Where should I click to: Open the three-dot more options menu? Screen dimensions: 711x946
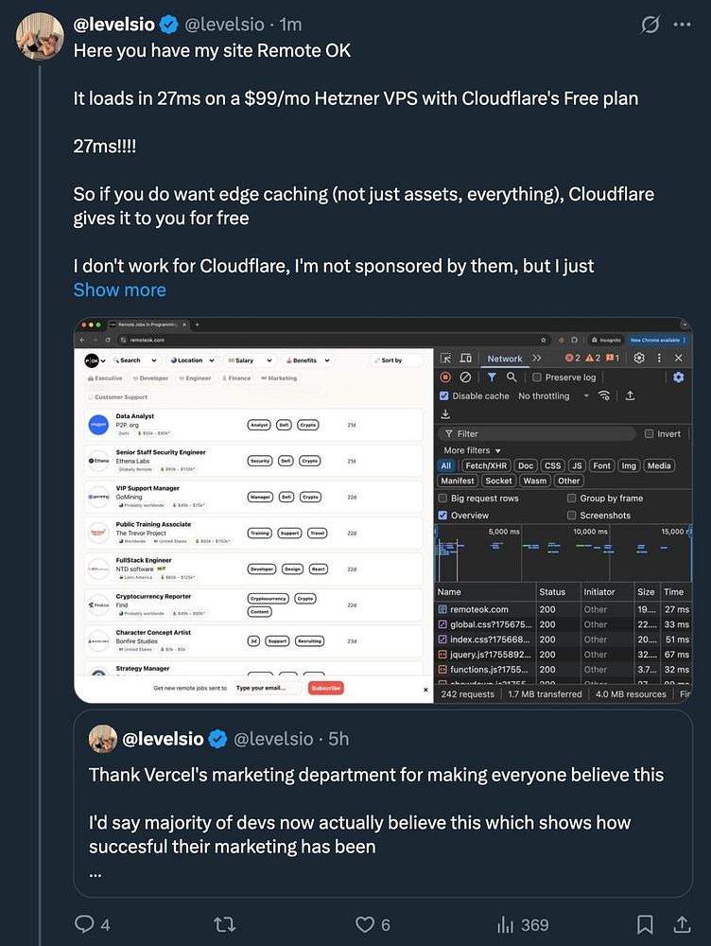tap(682, 25)
